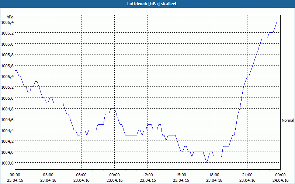Click the '23.04.16' date under '21:00'

(x=247, y=180)
